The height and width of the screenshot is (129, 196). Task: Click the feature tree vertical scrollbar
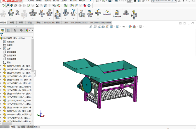coord(33,55)
